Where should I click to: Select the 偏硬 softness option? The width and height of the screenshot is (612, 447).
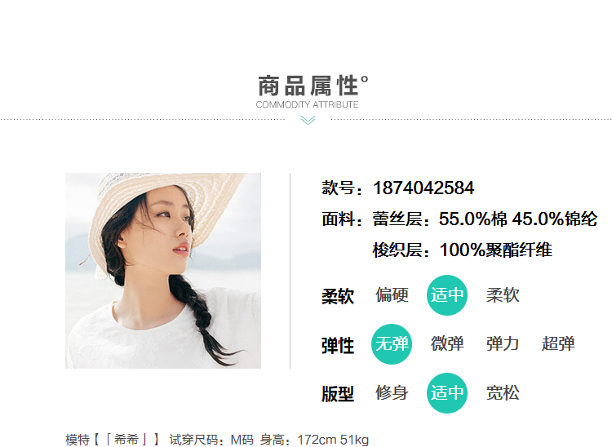pos(392,295)
